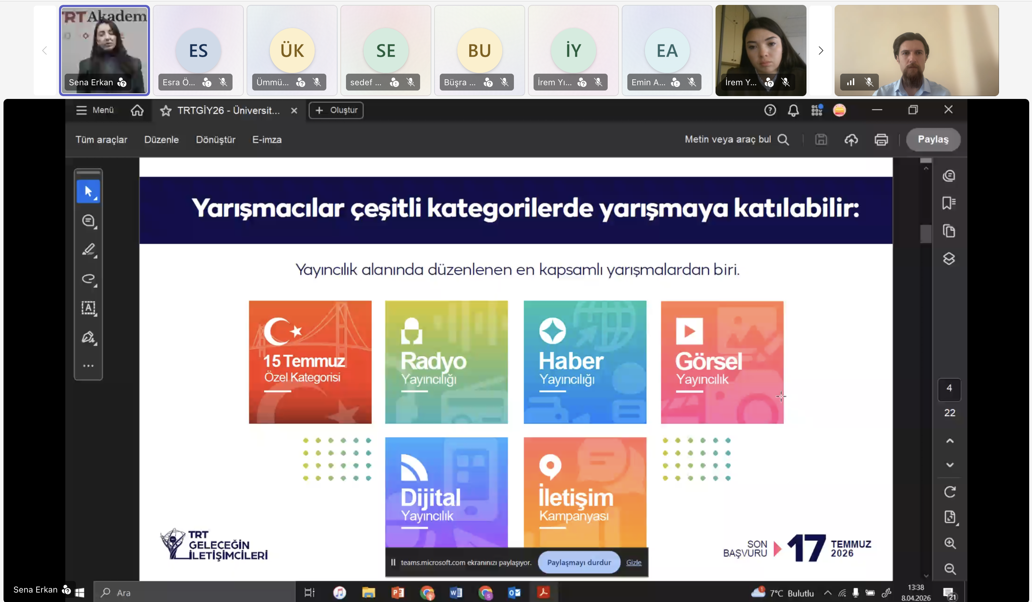The width and height of the screenshot is (1032, 602).
Task: Open the text box tool
Action: (x=88, y=308)
